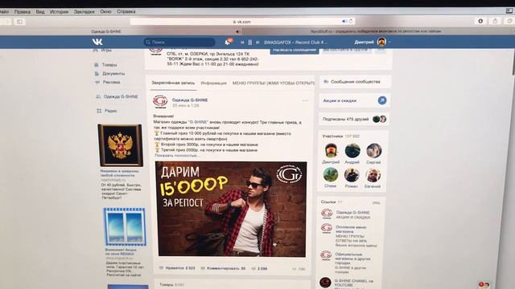The width and height of the screenshot is (515, 289).
Task: Click the search field Поиск
Action: tap(179, 42)
